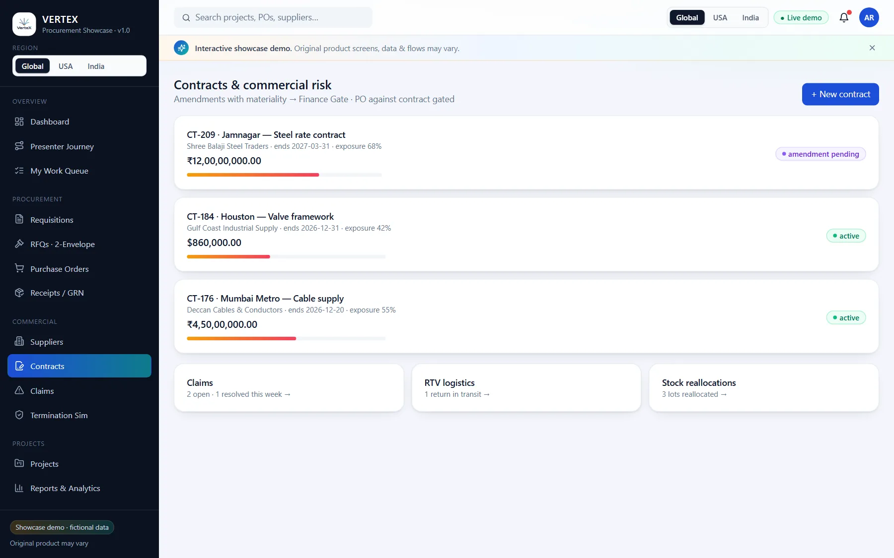Screen dimensions: 894x558
Task: Open Receipts / GRN page
Action: click(x=79, y=293)
